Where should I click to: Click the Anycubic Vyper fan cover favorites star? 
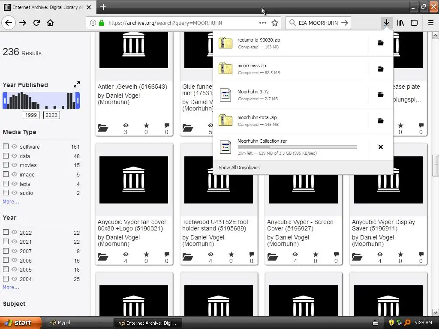[146, 254]
